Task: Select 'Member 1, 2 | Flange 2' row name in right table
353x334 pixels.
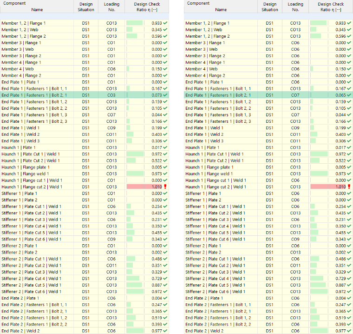Action: pos(208,36)
